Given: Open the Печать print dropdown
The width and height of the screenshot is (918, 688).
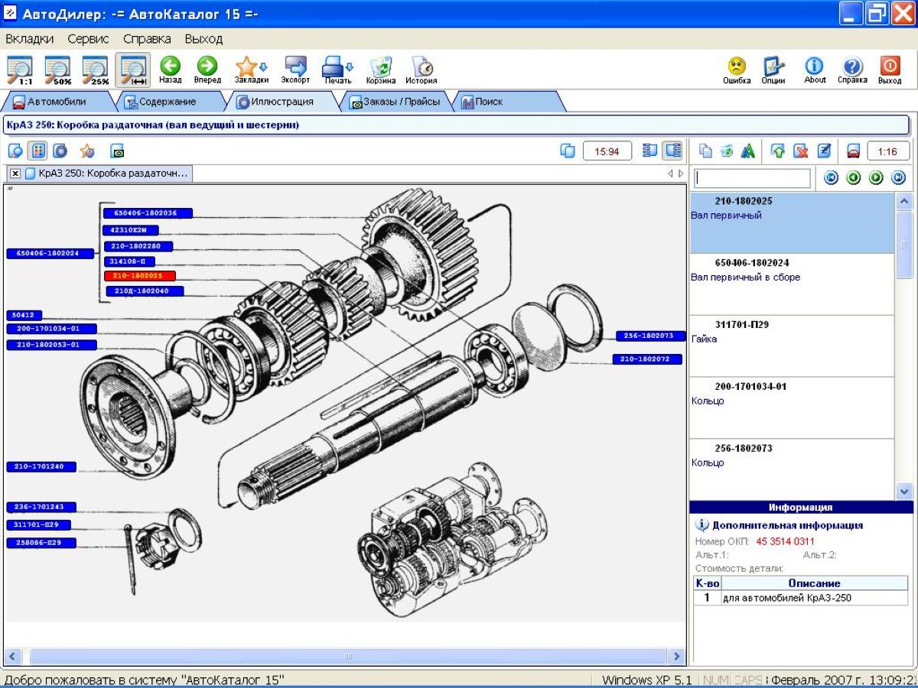Looking at the screenshot, I should [337, 70].
